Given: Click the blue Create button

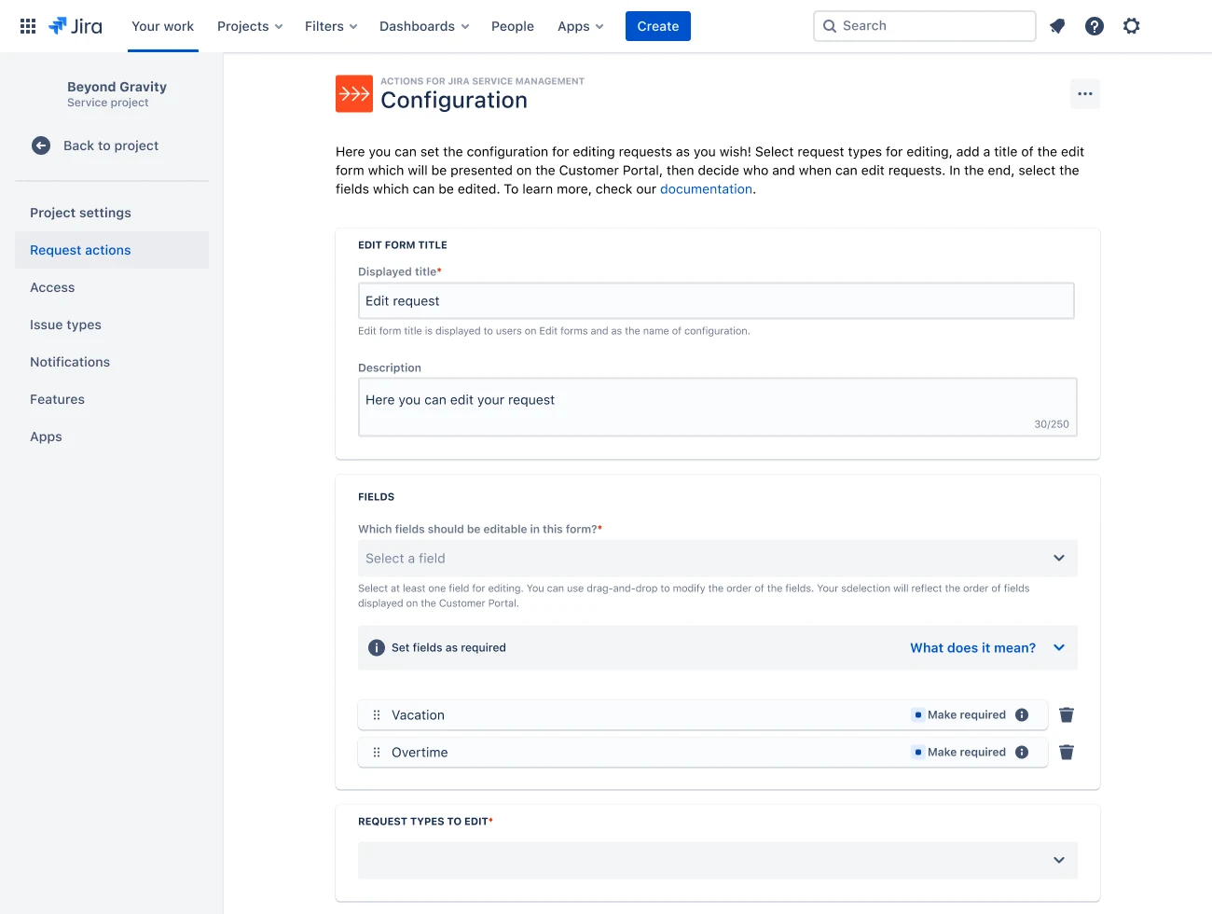Looking at the screenshot, I should [658, 26].
